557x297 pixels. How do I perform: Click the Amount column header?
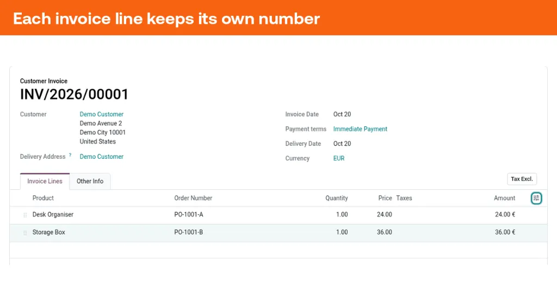pos(504,198)
